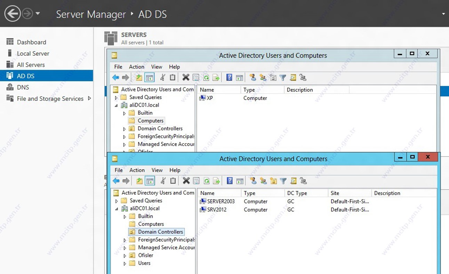The width and height of the screenshot is (449, 274).
Task: Collapse aliDC01.local node in back window tree
Action: pos(116,105)
